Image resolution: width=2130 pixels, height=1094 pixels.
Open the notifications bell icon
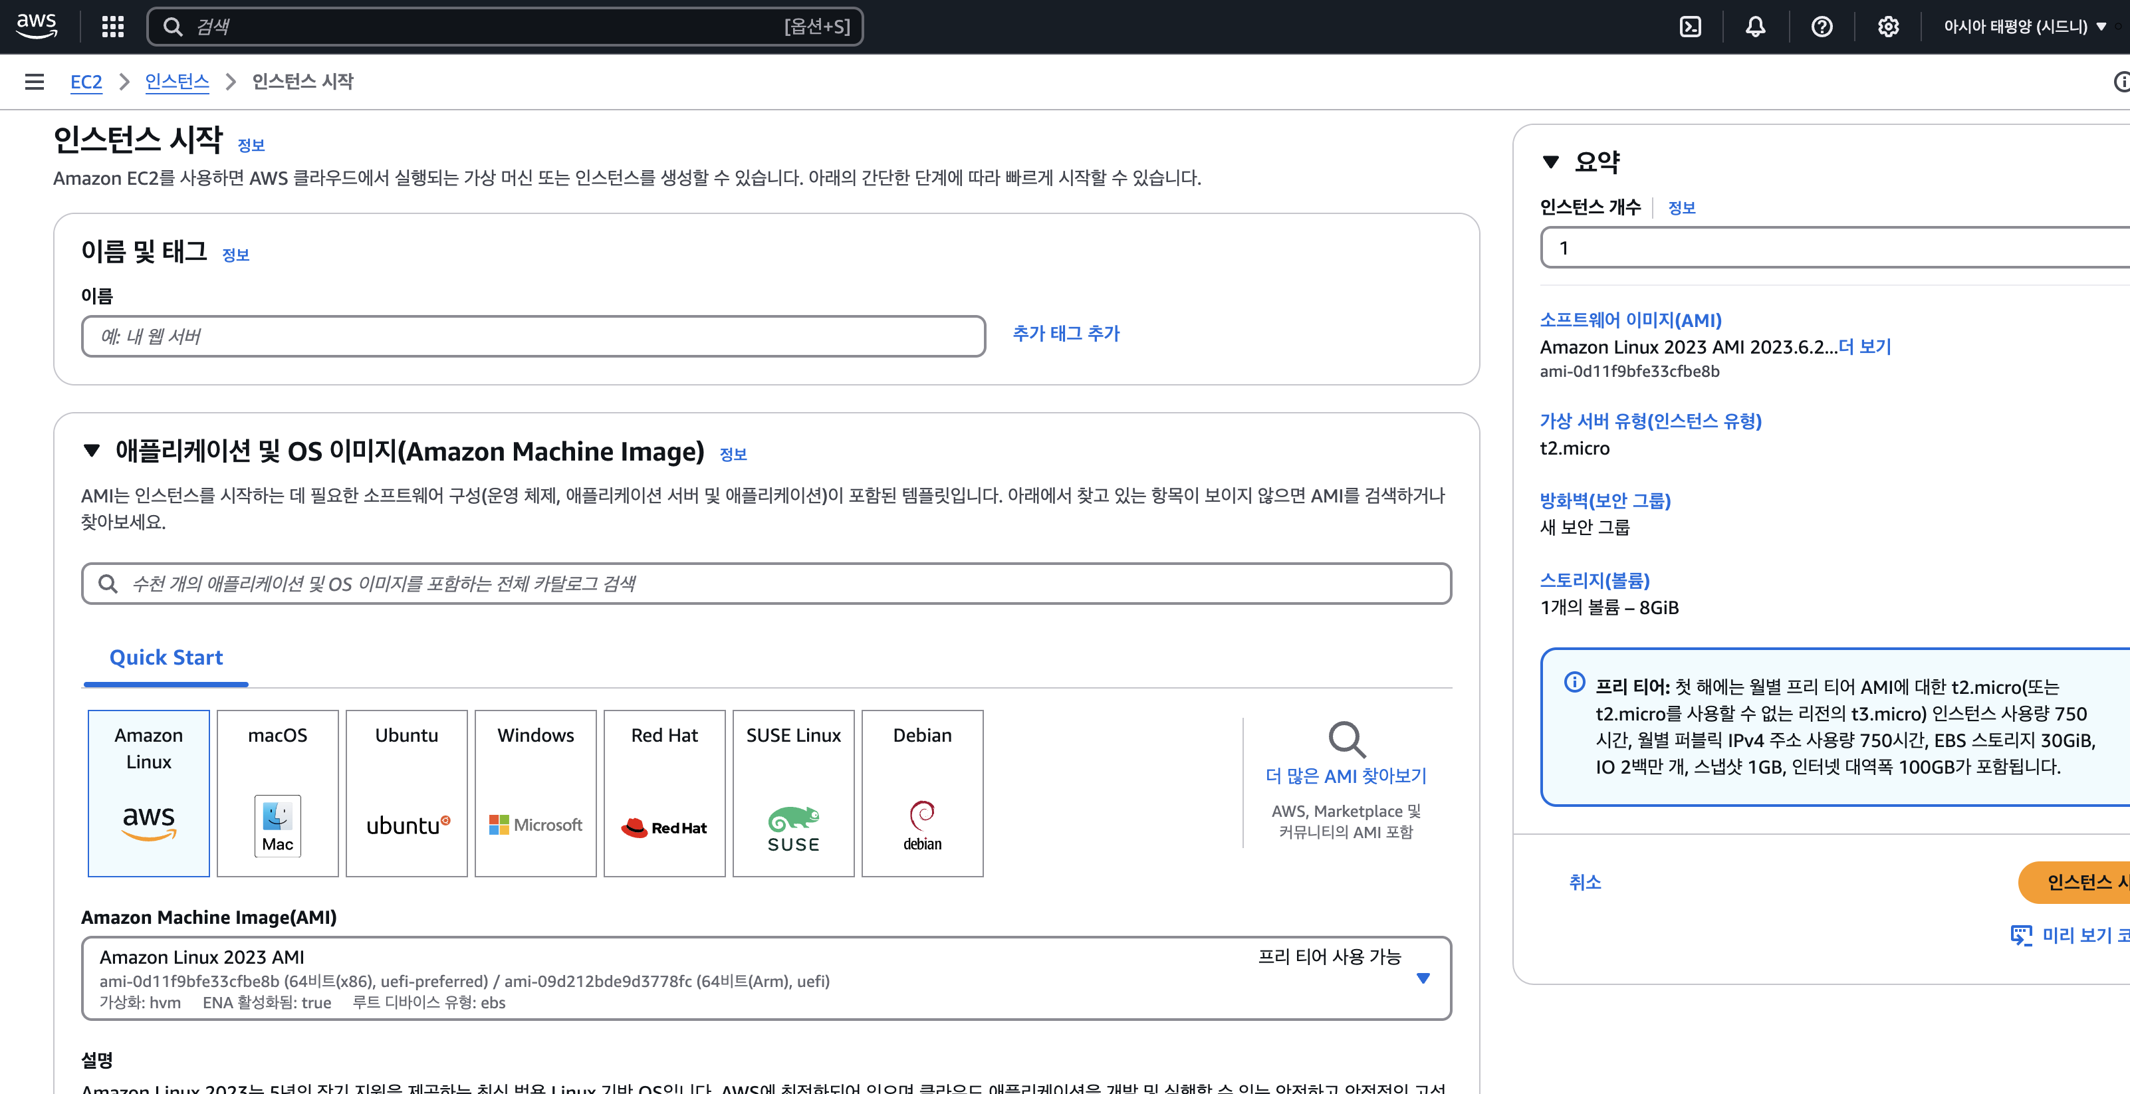pos(1754,27)
